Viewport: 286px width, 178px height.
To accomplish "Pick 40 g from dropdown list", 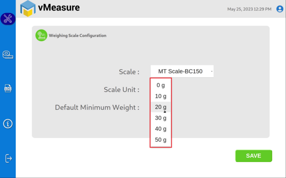I will pos(161,129).
